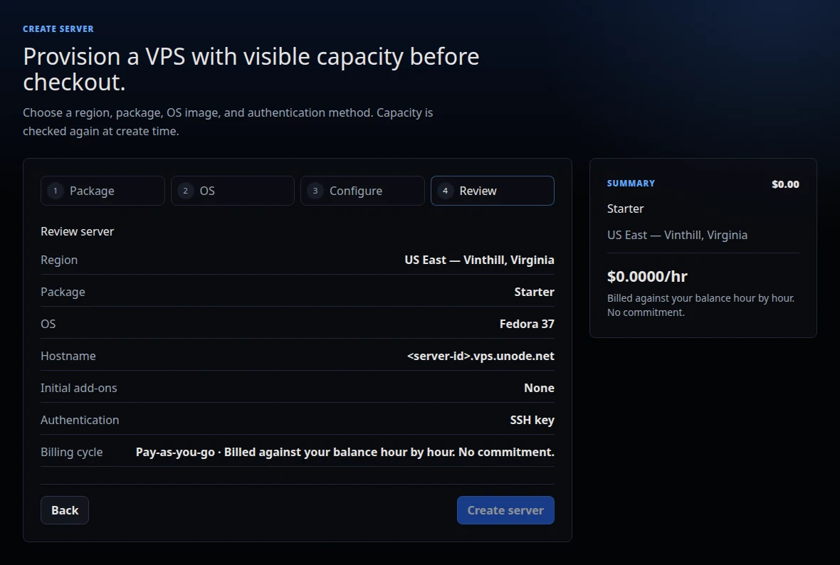Click the SSH key authentication value

coord(532,421)
